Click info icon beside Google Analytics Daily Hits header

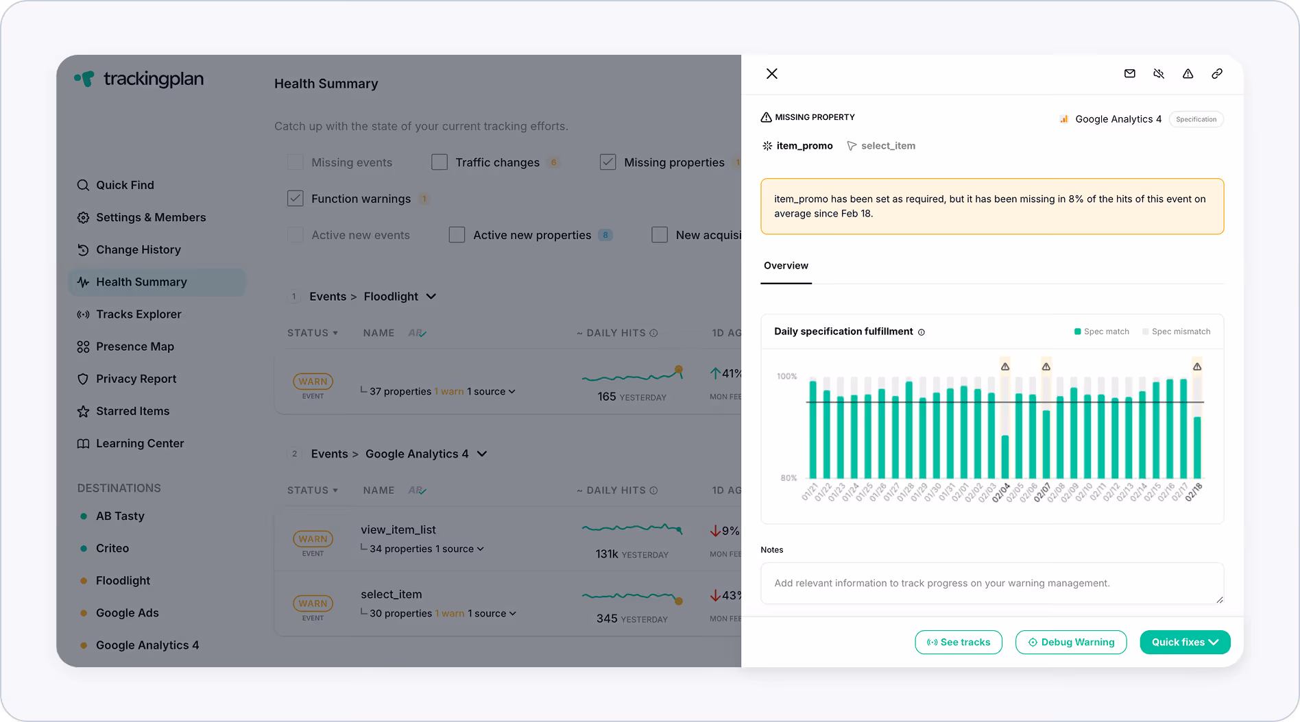(653, 490)
